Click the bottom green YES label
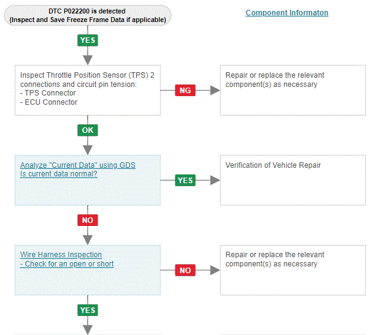 [x=88, y=310]
